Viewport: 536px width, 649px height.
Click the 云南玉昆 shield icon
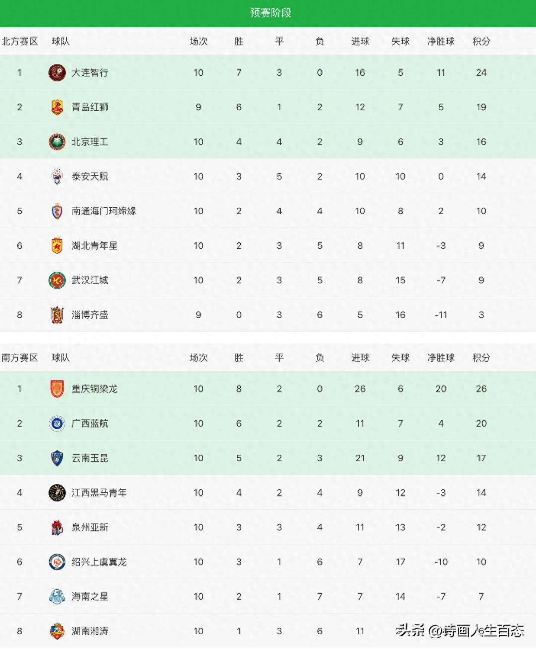tap(57, 458)
